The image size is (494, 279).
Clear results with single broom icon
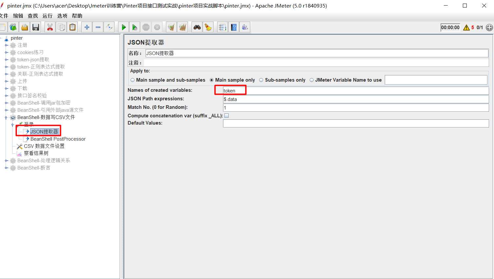(x=171, y=27)
